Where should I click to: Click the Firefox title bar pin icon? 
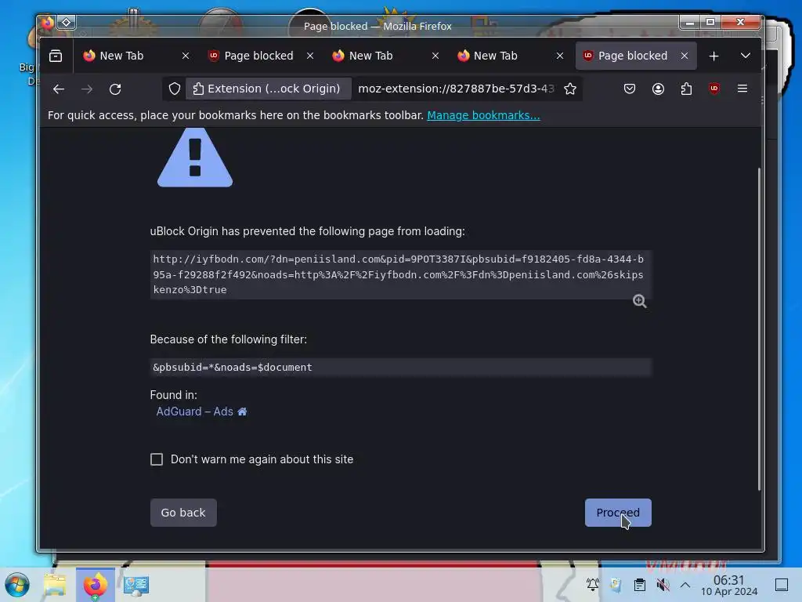coord(67,22)
